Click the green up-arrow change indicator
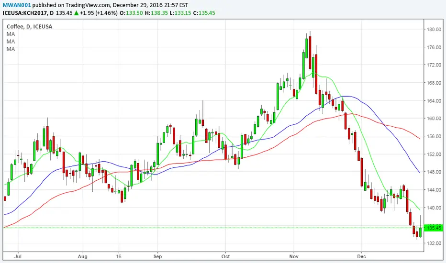Image resolution: width=446 pixels, height=263 pixels. click(76, 13)
